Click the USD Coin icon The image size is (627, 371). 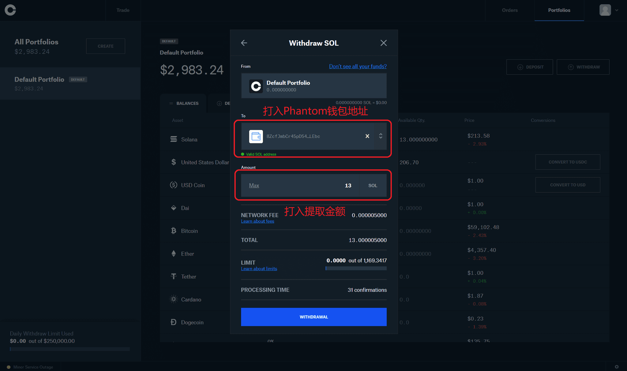174,185
